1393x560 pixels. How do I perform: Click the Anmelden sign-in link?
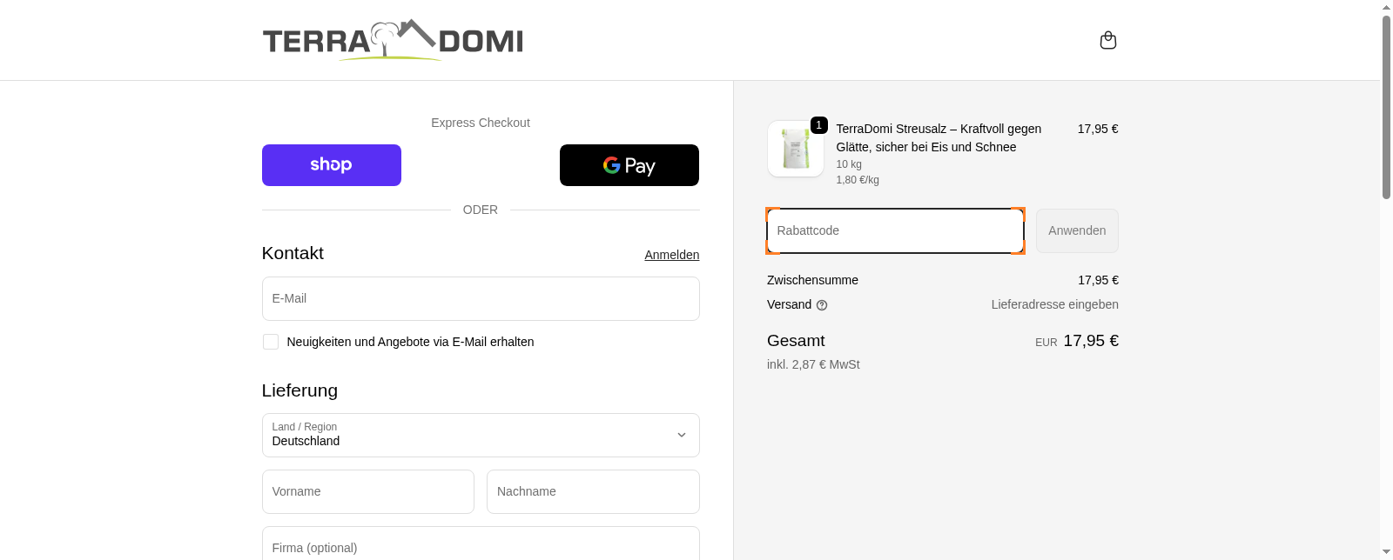[x=671, y=255]
